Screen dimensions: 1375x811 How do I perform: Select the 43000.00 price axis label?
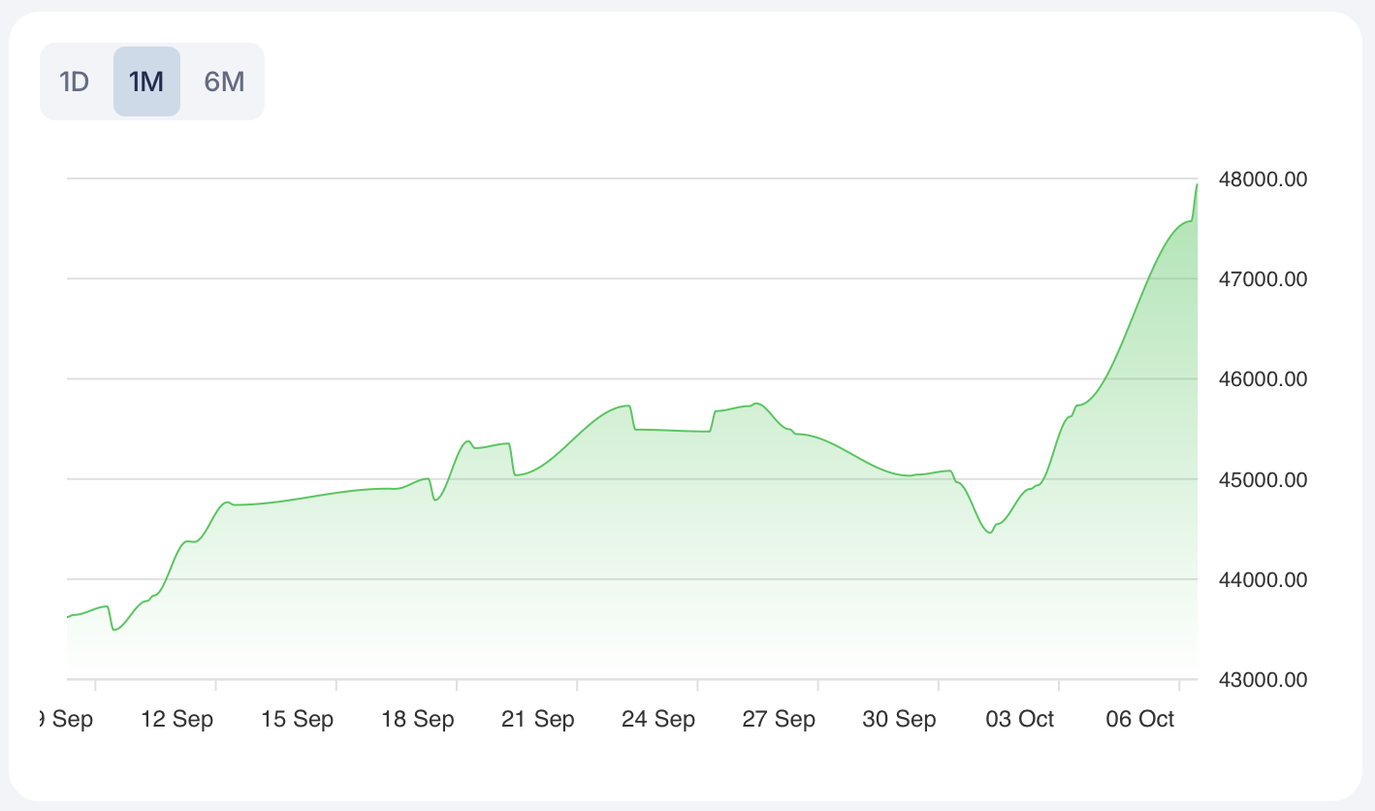pos(1263,680)
